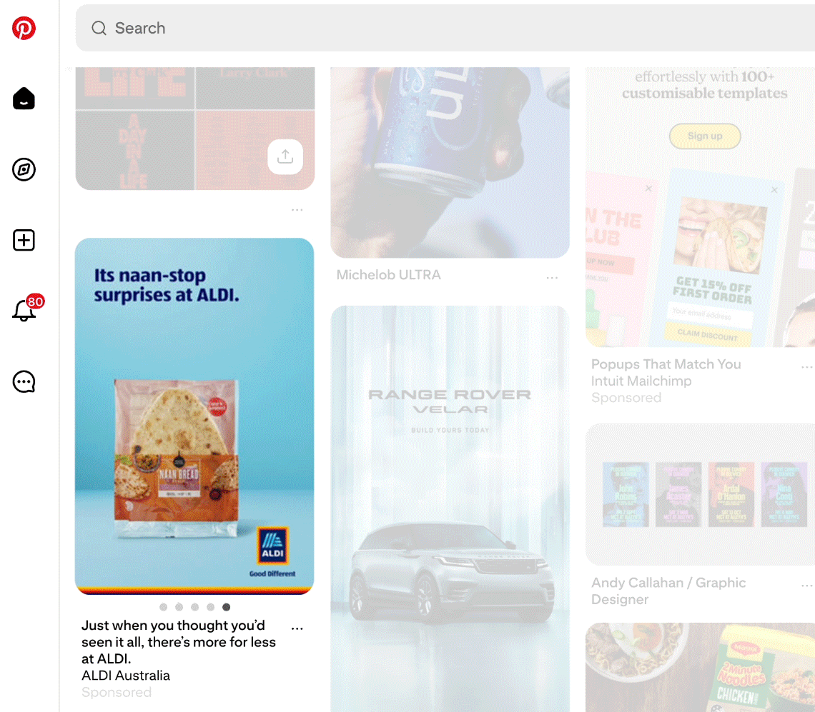Open more options below the Life collage pin
Image resolution: width=815 pixels, height=712 pixels.
(x=297, y=210)
